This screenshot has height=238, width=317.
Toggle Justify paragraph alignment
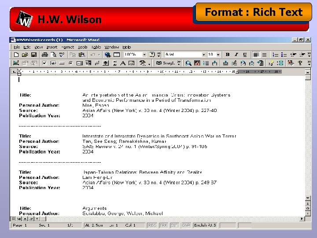point(265,55)
